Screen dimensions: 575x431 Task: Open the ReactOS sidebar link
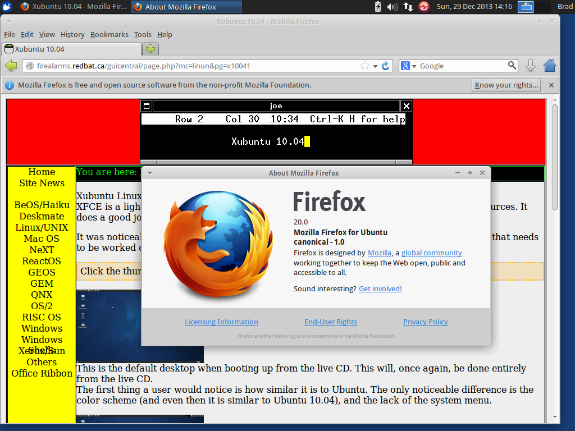[x=42, y=261]
